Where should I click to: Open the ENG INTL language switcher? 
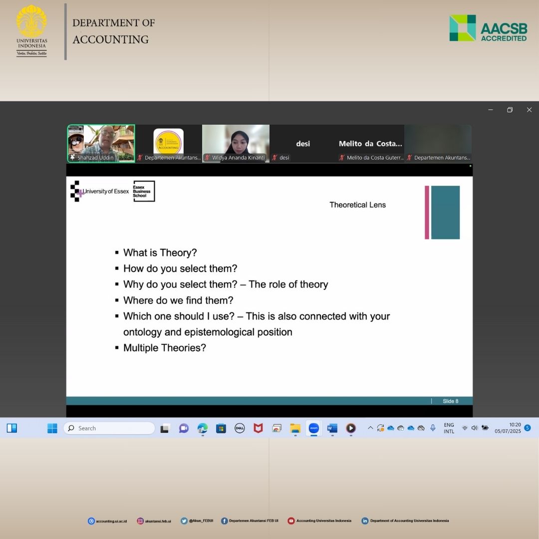449,428
